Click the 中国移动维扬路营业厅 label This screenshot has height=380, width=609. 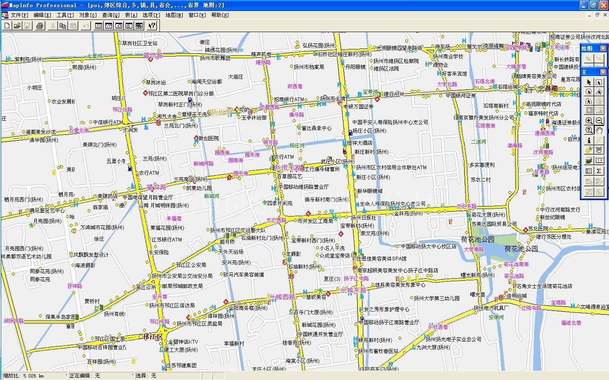pos(303,187)
